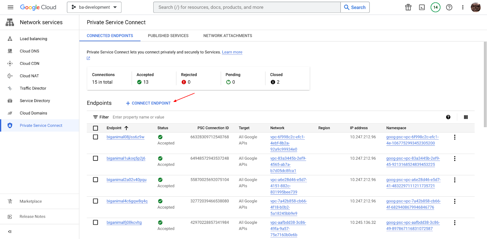Check the box for biganimal4c6gqw8q4q
The width and height of the screenshot is (487, 239).
(96, 201)
